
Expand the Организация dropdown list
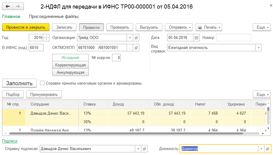[130, 38]
